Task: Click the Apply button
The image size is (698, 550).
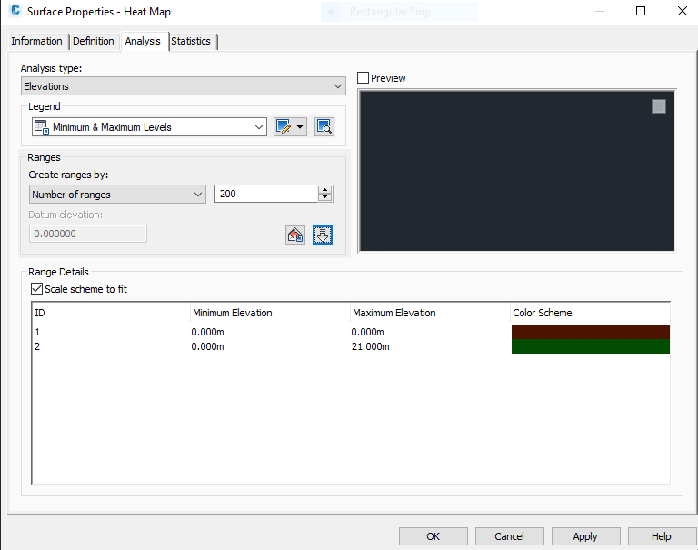Action: (585, 536)
